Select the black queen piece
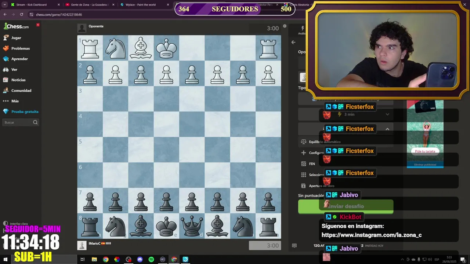Screen dimensions: 470x264 pyautogui.click(x=192, y=226)
